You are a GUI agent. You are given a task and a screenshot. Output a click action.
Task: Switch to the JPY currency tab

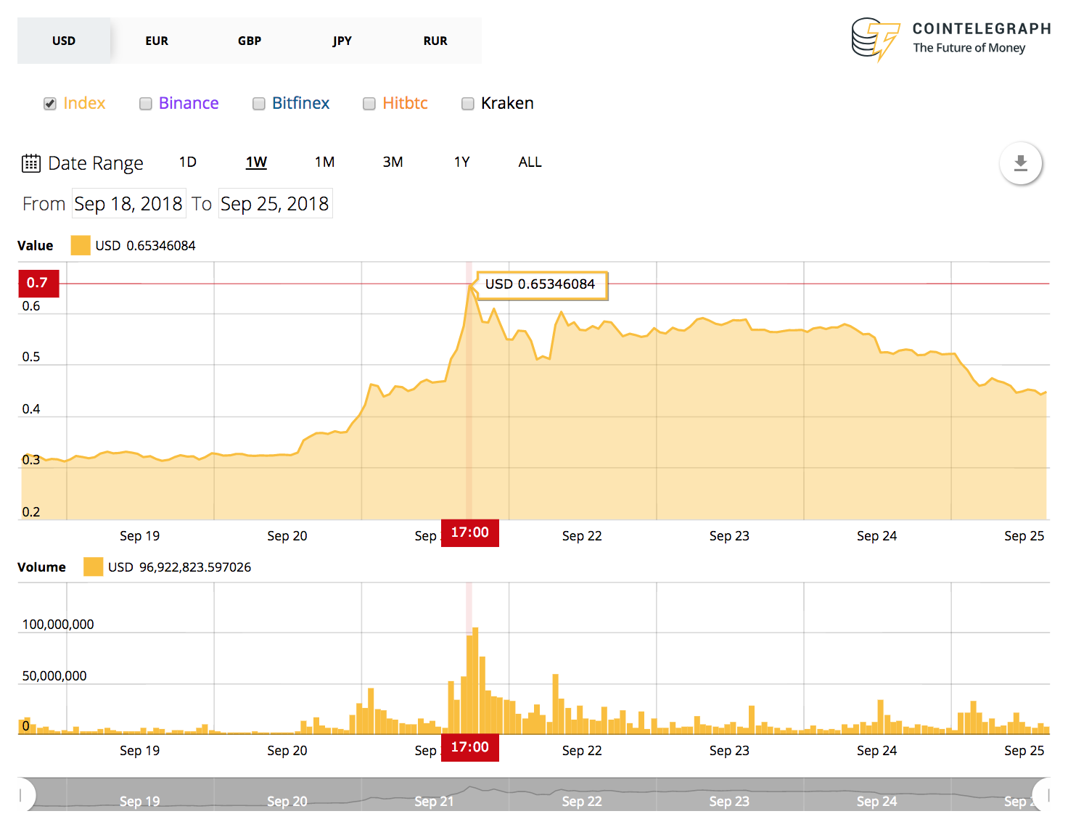pyautogui.click(x=342, y=41)
